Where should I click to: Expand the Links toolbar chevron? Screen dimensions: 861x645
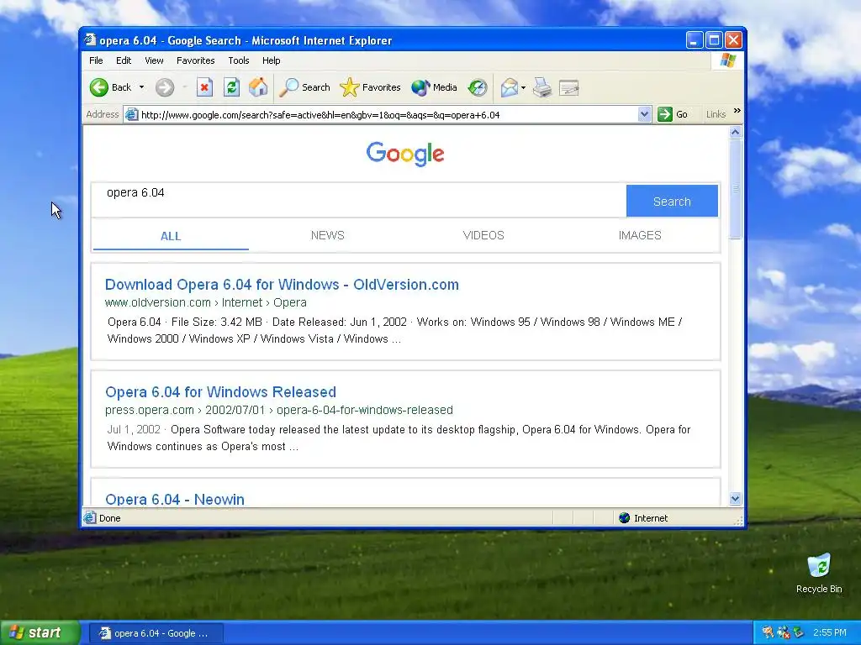(737, 111)
